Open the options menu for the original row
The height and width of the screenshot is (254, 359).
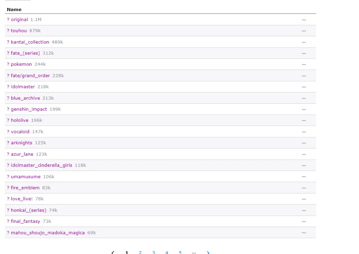point(304,20)
